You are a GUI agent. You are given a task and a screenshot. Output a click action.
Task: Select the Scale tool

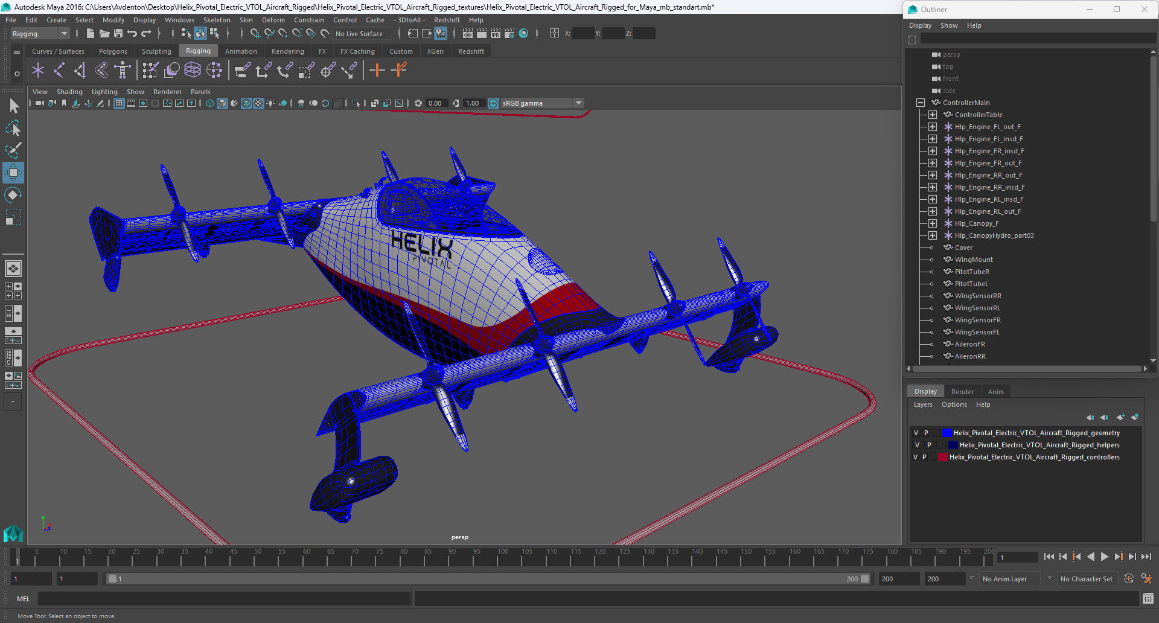click(x=13, y=217)
